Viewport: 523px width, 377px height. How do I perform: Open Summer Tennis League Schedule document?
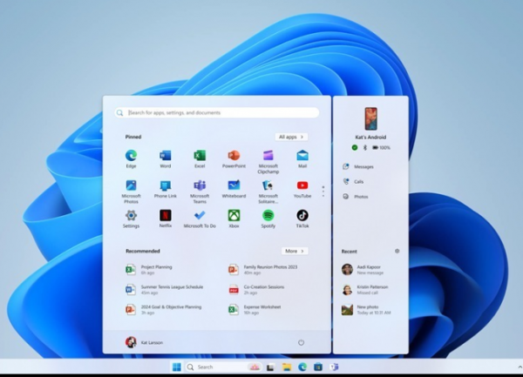(164, 289)
